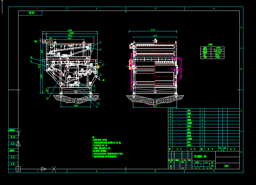Select part callout number 9 in front view
This screenshot has width=256, height=185.
tap(97, 106)
